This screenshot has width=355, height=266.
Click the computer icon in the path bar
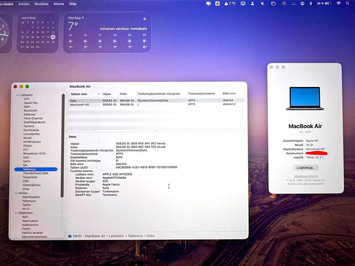point(70,236)
